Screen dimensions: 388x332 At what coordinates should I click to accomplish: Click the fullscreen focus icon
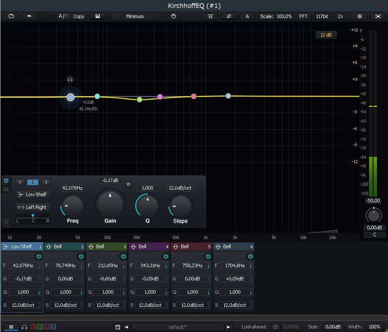click(x=378, y=16)
